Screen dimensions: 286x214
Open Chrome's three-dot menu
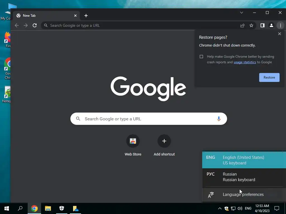click(x=280, y=25)
